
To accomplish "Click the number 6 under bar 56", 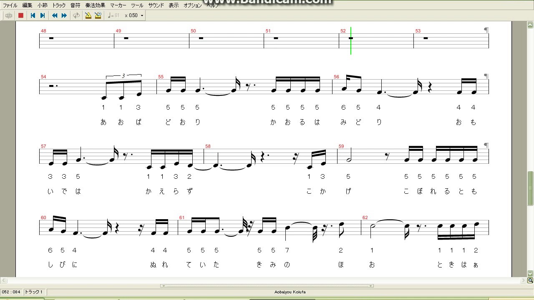I will coord(343,107).
